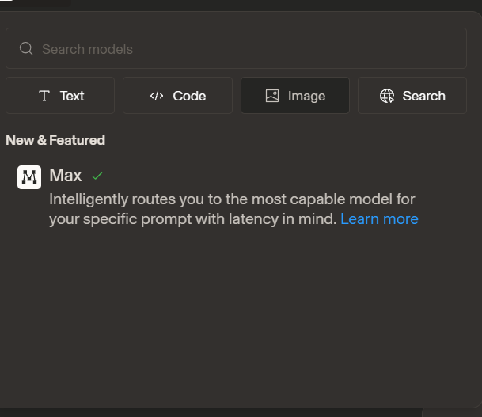Click the New & Featured heading
The width and height of the screenshot is (482, 417).
pyautogui.click(x=55, y=140)
